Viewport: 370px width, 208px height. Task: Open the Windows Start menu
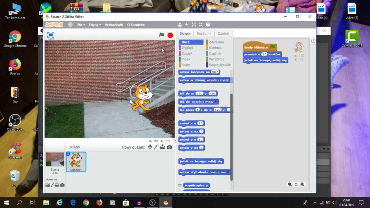pyautogui.click(x=6, y=203)
